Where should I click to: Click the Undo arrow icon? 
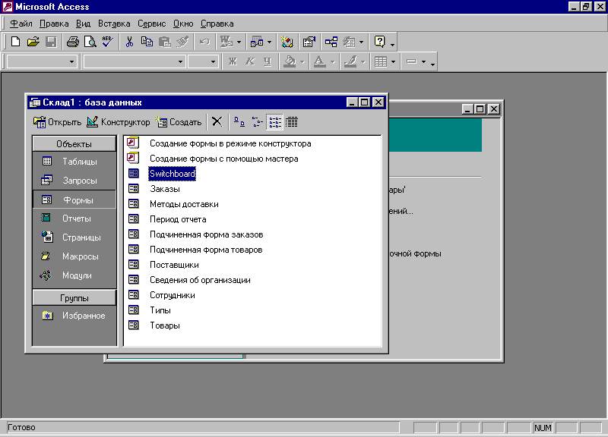click(204, 42)
